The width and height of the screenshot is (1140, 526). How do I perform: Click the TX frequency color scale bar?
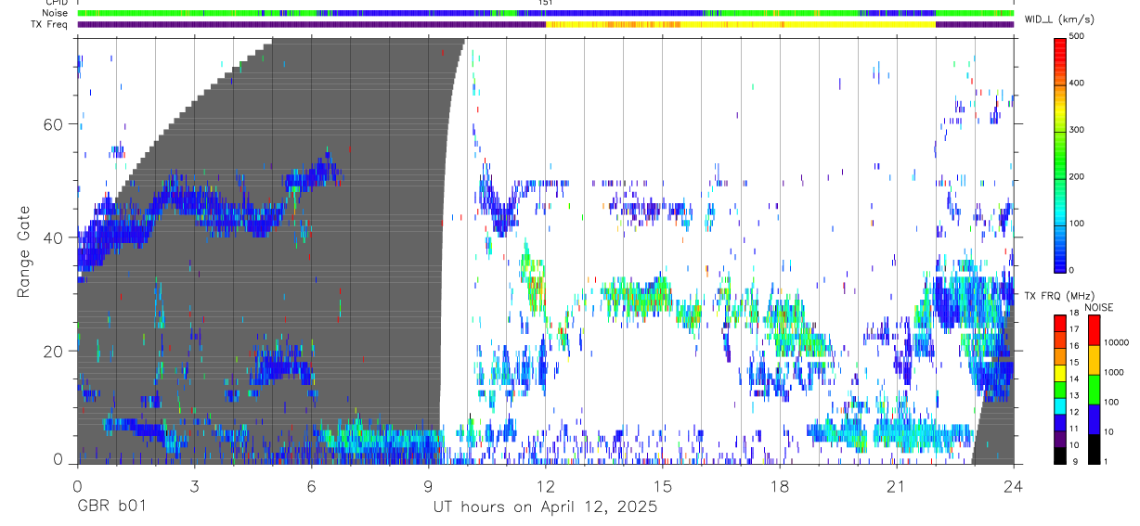[1059, 390]
